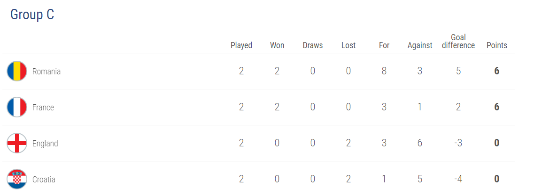The width and height of the screenshot is (534, 195).
Task: Click the Against column header
Action: click(420, 45)
